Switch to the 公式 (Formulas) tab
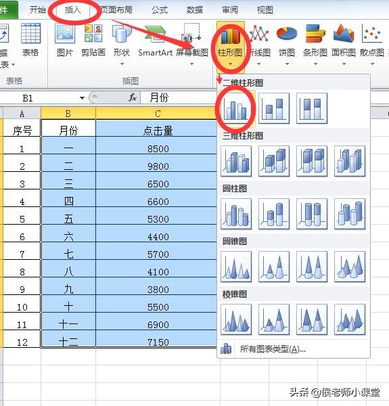 pyautogui.click(x=160, y=10)
